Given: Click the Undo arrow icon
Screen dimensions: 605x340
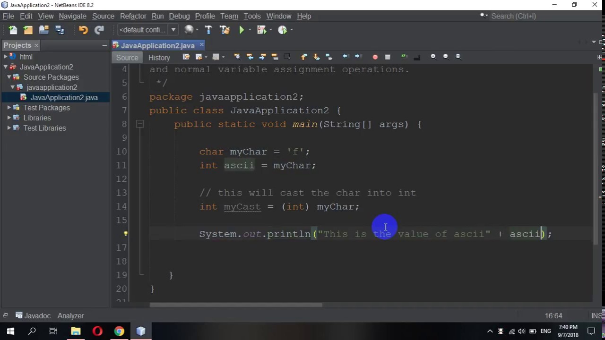Looking at the screenshot, I should (83, 30).
